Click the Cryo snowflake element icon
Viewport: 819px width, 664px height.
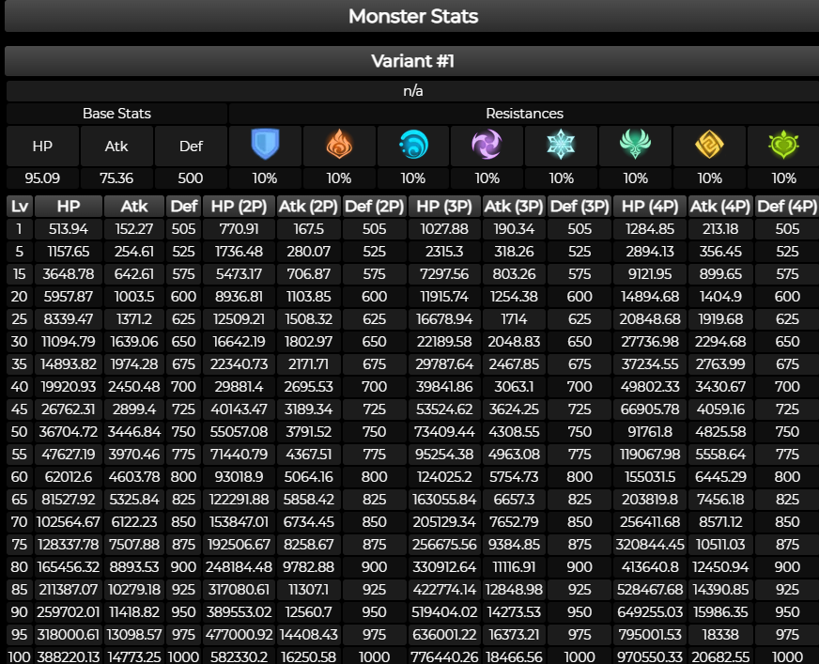point(561,145)
